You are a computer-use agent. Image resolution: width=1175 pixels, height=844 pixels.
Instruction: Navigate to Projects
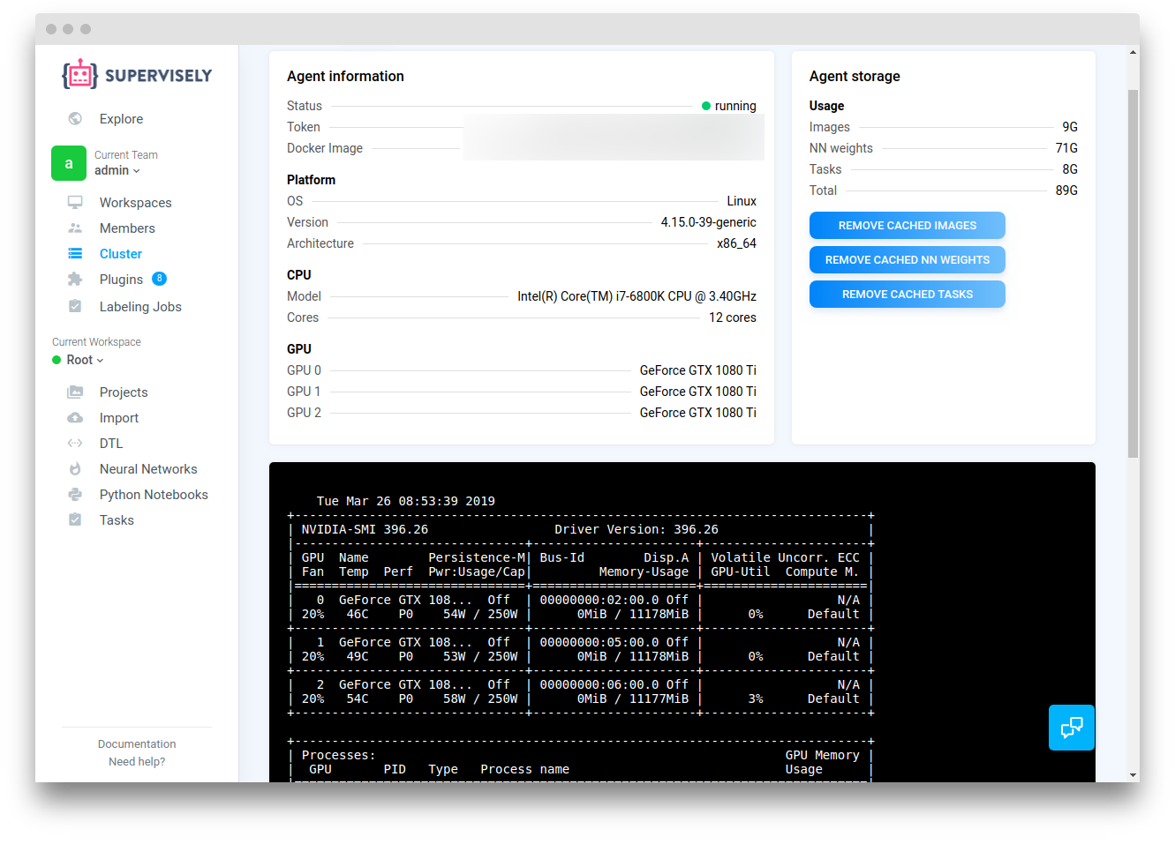point(124,392)
